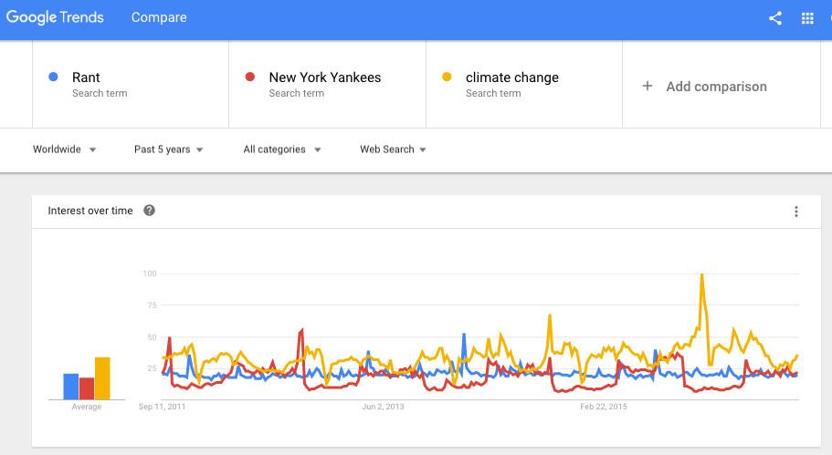Click the yellow average bar in chart
The width and height of the screenshot is (832, 455).
102,377
